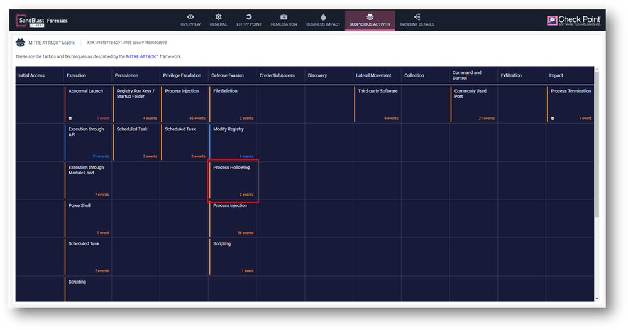Click info icon in Process Termination cell
The height and width of the screenshot is (330, 628).
553,118
